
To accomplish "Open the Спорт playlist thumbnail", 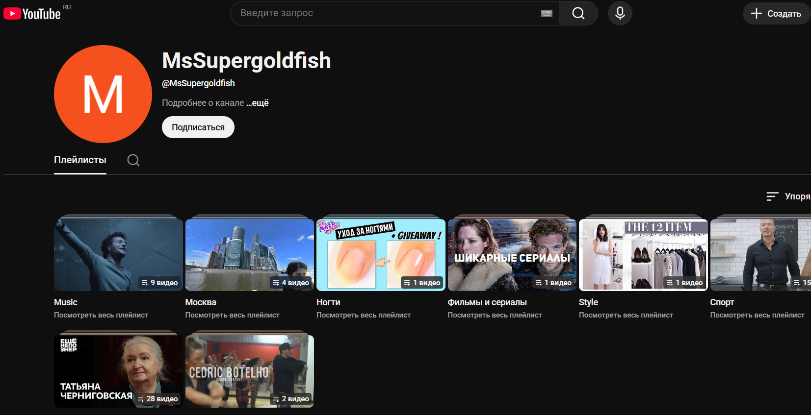I will (760, 255).
